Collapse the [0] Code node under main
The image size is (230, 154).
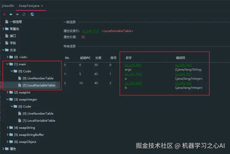tap(12, 71)
